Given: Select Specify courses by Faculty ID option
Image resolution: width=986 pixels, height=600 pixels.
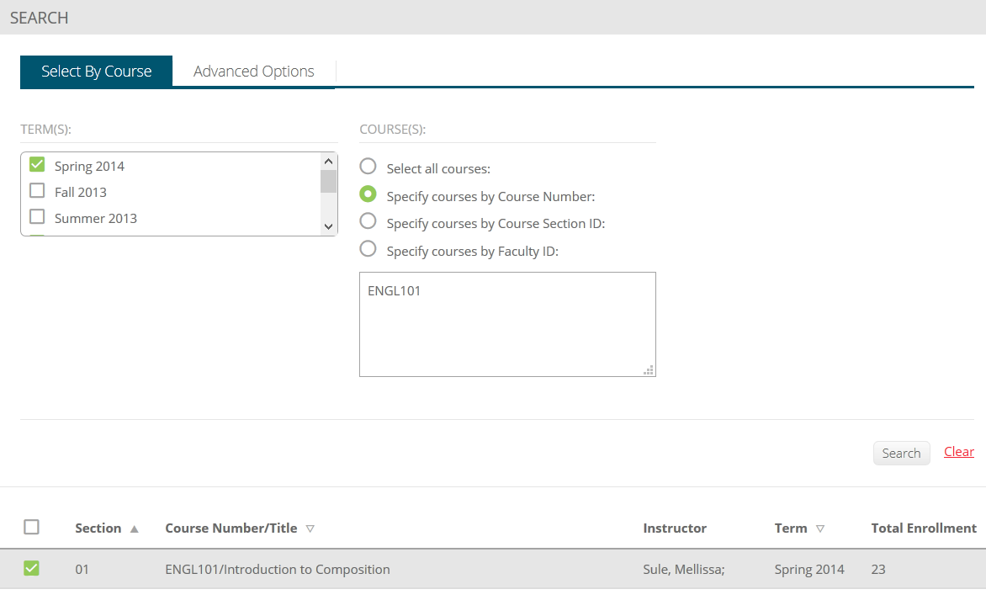Looking at the screenshot, I should point(368,249).
